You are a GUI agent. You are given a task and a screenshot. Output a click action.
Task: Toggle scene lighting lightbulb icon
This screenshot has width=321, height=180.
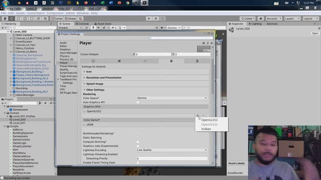(x=93, y=27)
